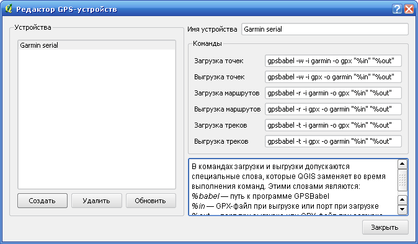Close the GPS device editor window
Screen dimensions: 418x244
[x=409, y=9]
